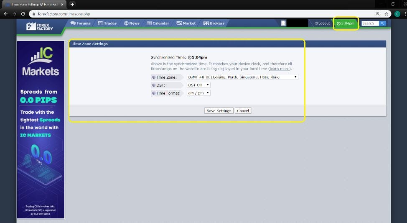Click the Forex Factory logo
Image resolution: width=407 pixels, height=223 pixels.
(x=40, y=26)
